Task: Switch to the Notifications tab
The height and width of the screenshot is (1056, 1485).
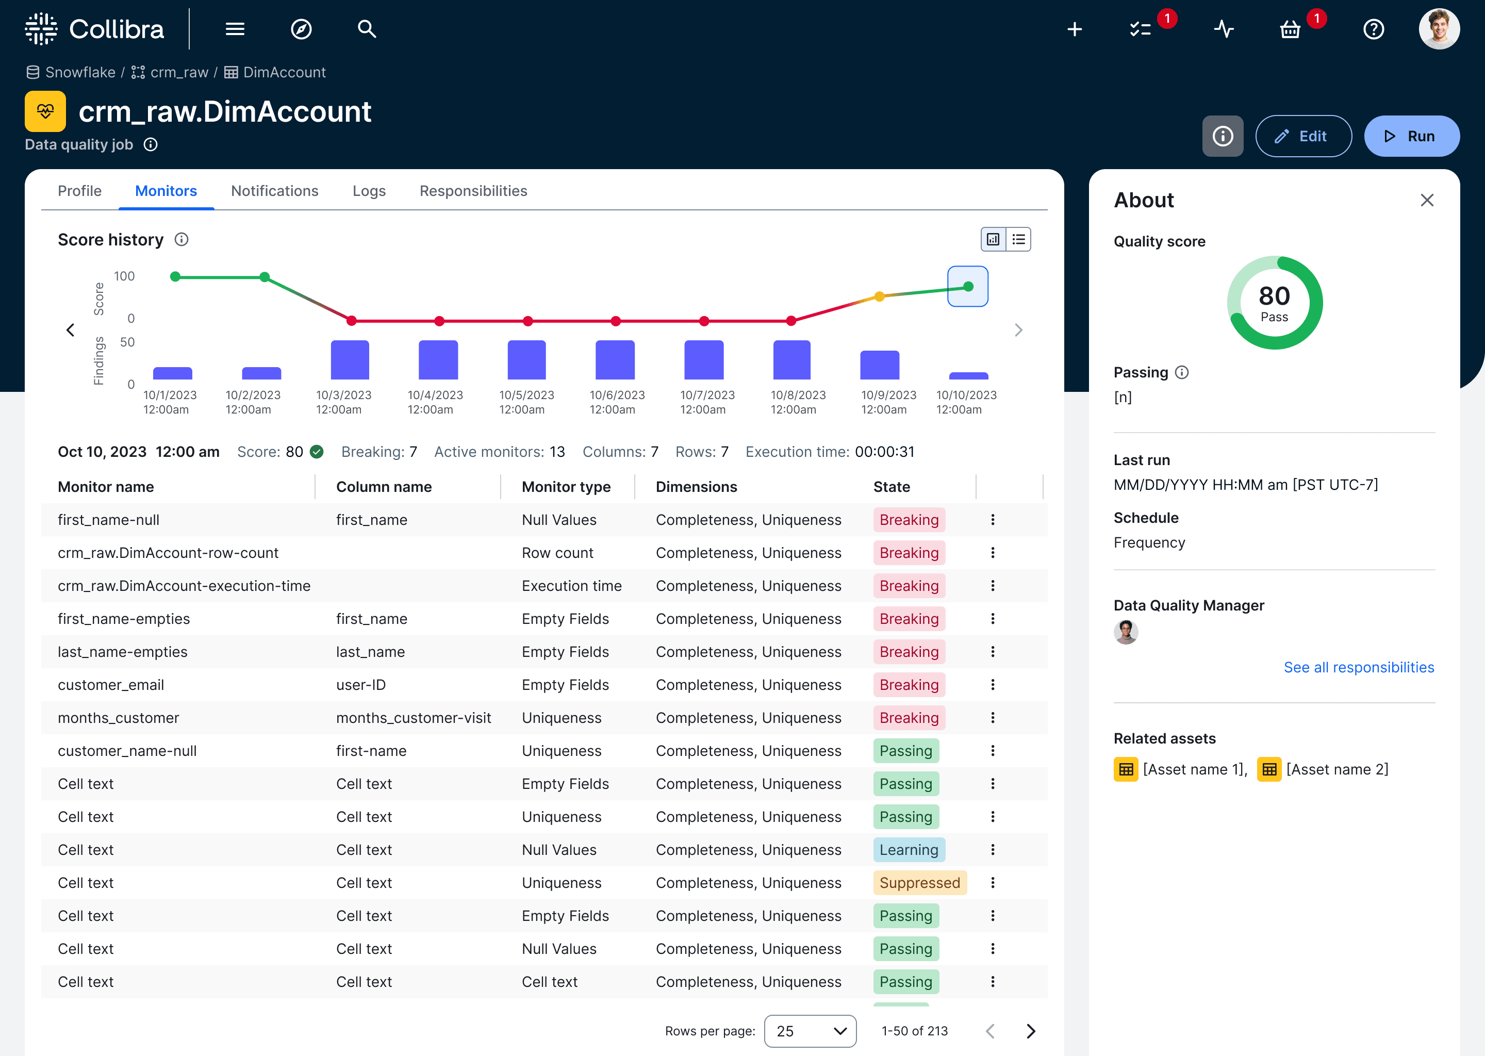Action: coord(274,190)
